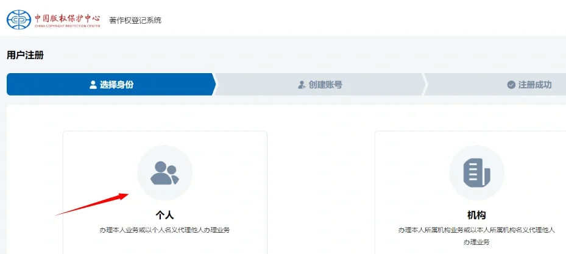Click the 中国版权保护中心 red title text
This screenshot has width=566, height=254.
point(68,16)
